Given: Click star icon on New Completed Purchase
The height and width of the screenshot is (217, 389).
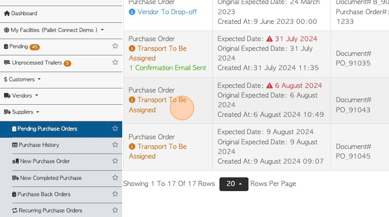Looking at the screenshot, I should click(115, 177).
